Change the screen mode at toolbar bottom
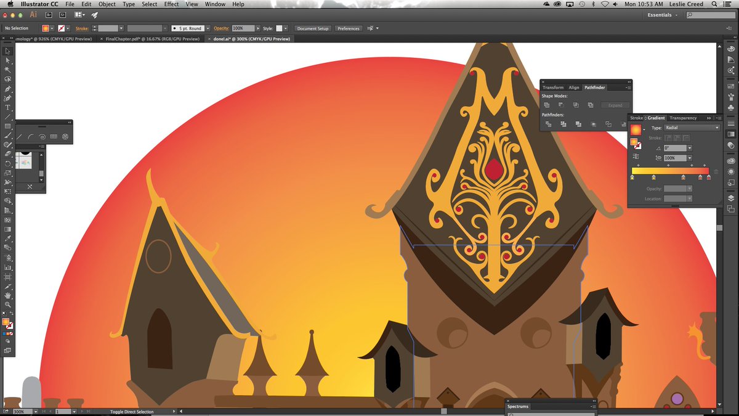Screen dimensions: 739x416 point(8,350)
